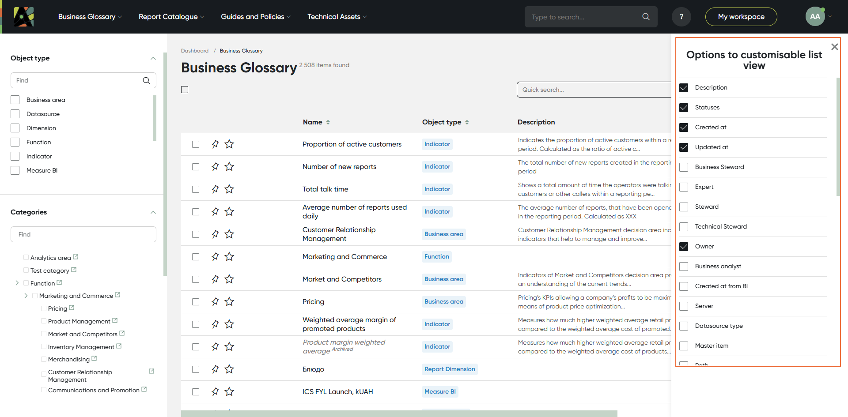Open the help question mark icon
848x417 pixels.
pyautogui.click(x=681, y=17)
